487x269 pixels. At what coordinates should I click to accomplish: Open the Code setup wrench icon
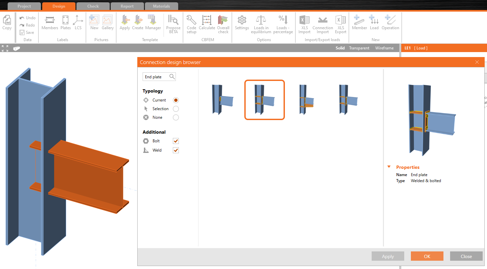pos(191,24)
